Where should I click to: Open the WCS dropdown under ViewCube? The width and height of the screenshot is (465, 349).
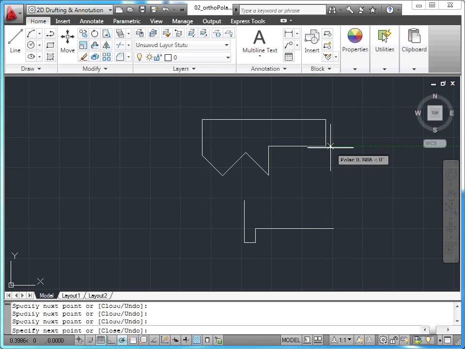click(x=434, y=143)
